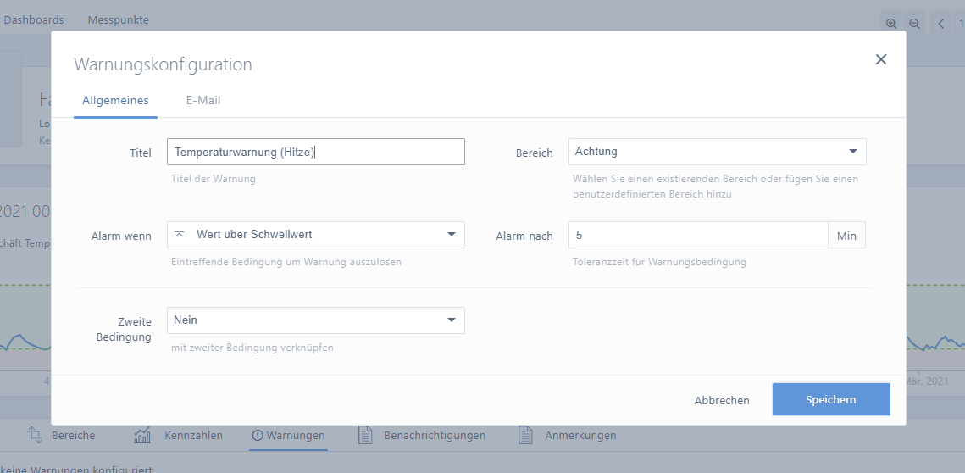965x473 pixels.
Task: Click Abbrechen to cancel
Action: [722, 400]
